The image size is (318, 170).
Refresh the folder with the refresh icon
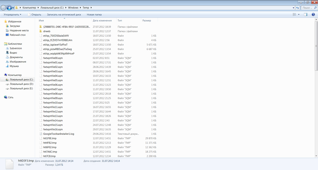tap(298, 8)
